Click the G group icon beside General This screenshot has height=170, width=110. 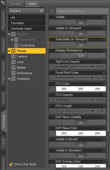[13, 34]
